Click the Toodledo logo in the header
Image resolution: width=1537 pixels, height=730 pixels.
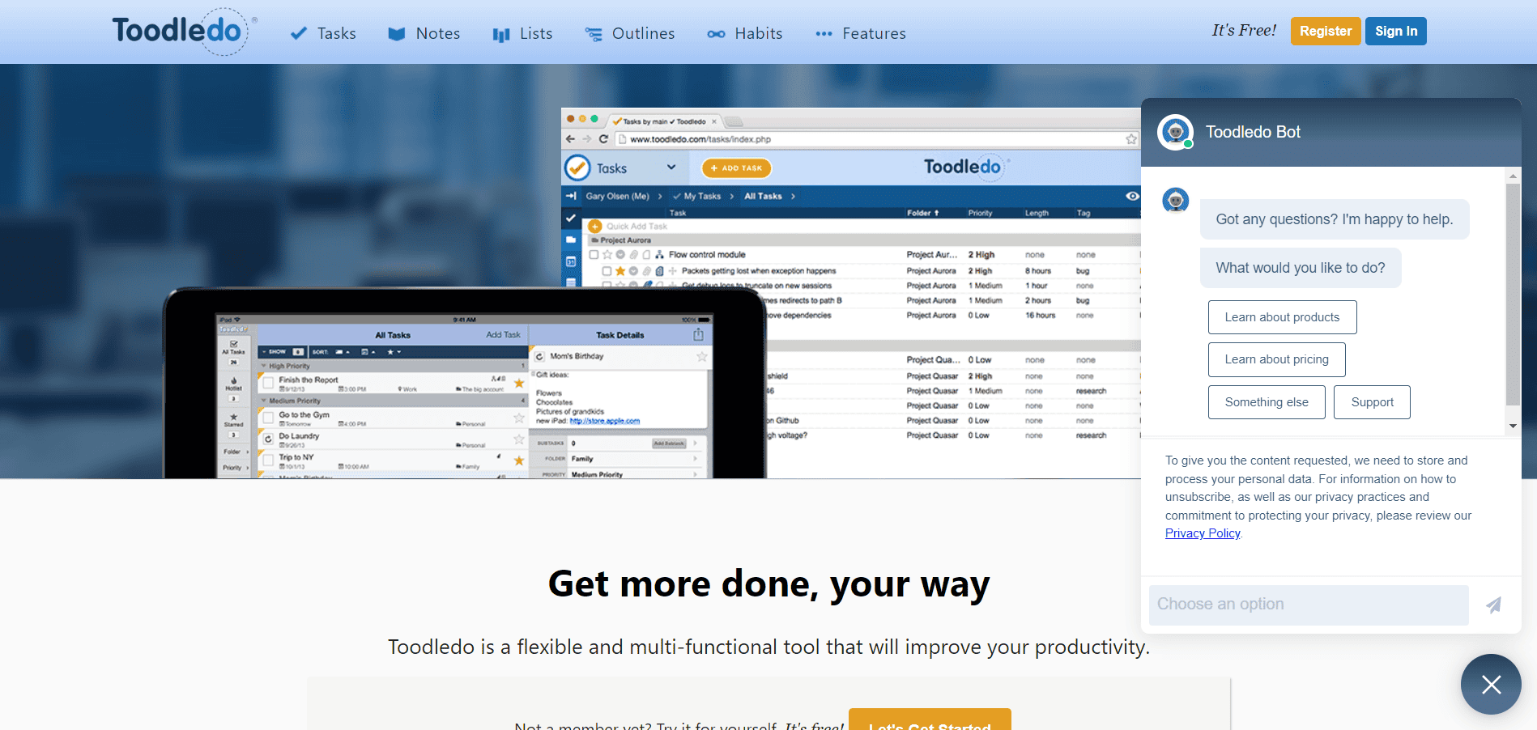185,32
